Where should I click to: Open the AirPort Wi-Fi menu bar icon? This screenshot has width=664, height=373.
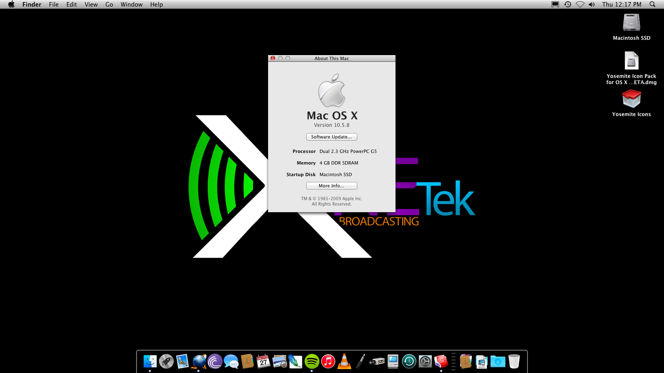tap(580, 5)
